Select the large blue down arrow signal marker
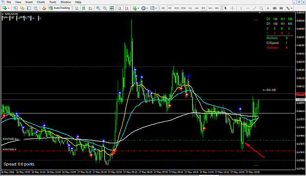This screenshot has width=306, height=176. 188,76
